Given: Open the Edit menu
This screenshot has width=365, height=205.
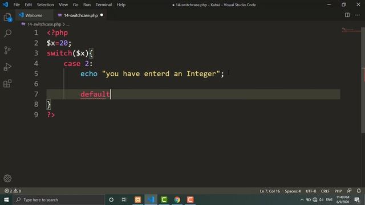Looking at the screenshot, I should coord(28,5).
